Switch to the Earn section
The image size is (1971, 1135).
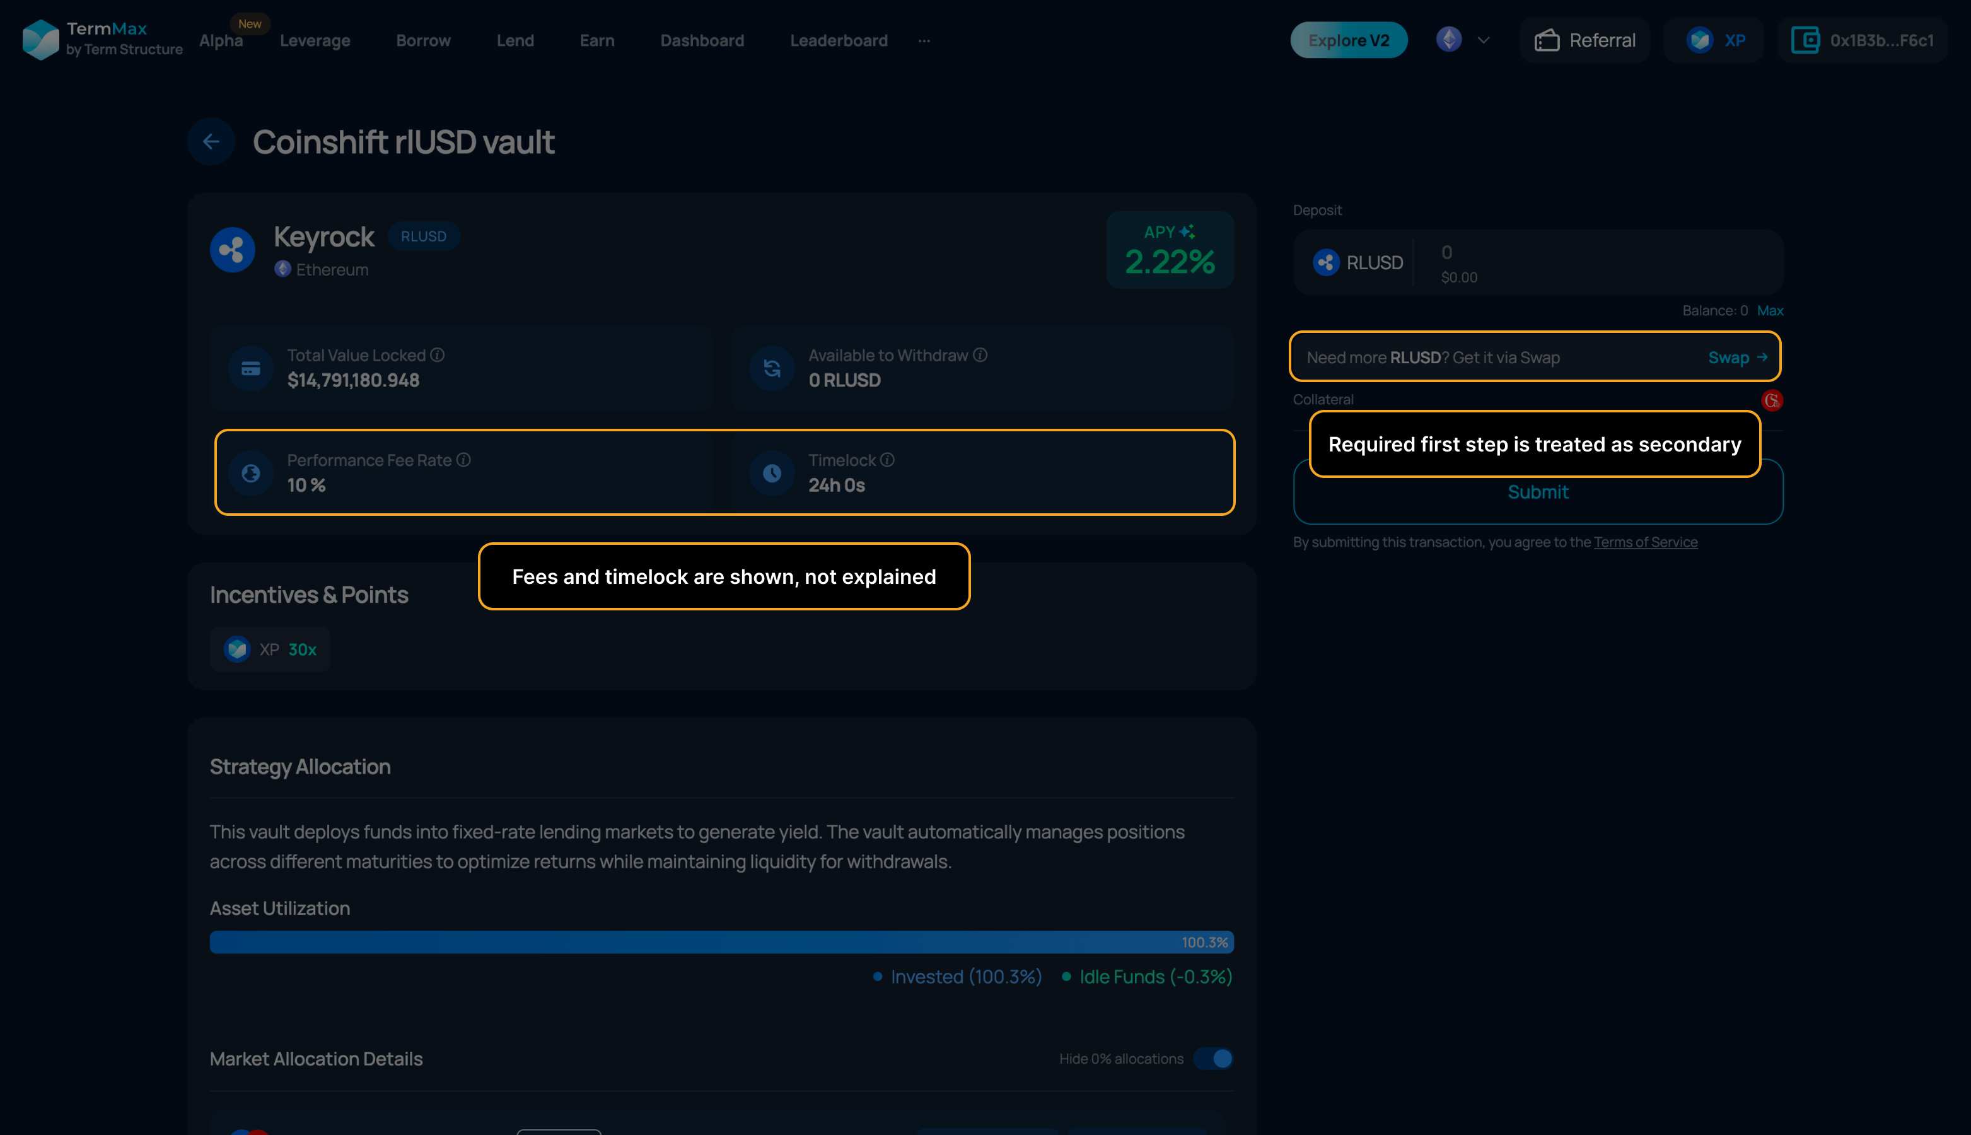[597, 40]
